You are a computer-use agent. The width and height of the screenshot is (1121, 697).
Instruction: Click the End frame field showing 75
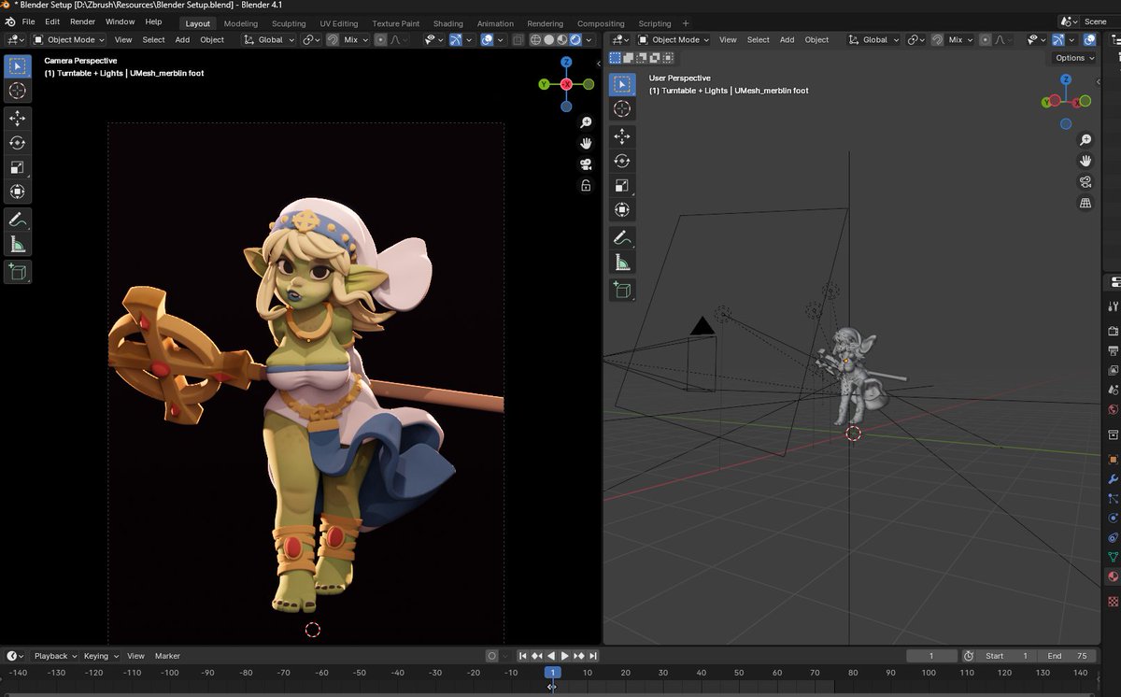pos(1068,656)
